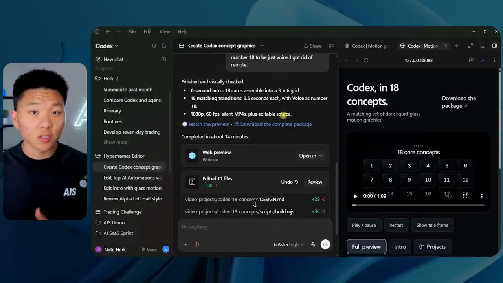Click the 127.0.0.1:8088 address bar
Viewport: 503px width, 283px height.
[x=419, y=60]
